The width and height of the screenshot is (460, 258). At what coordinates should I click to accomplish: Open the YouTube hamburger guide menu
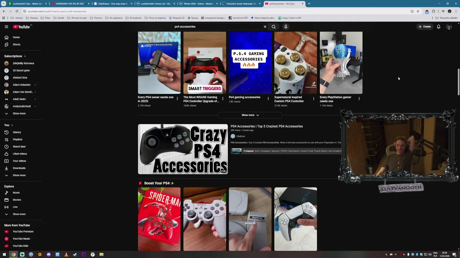6,27
